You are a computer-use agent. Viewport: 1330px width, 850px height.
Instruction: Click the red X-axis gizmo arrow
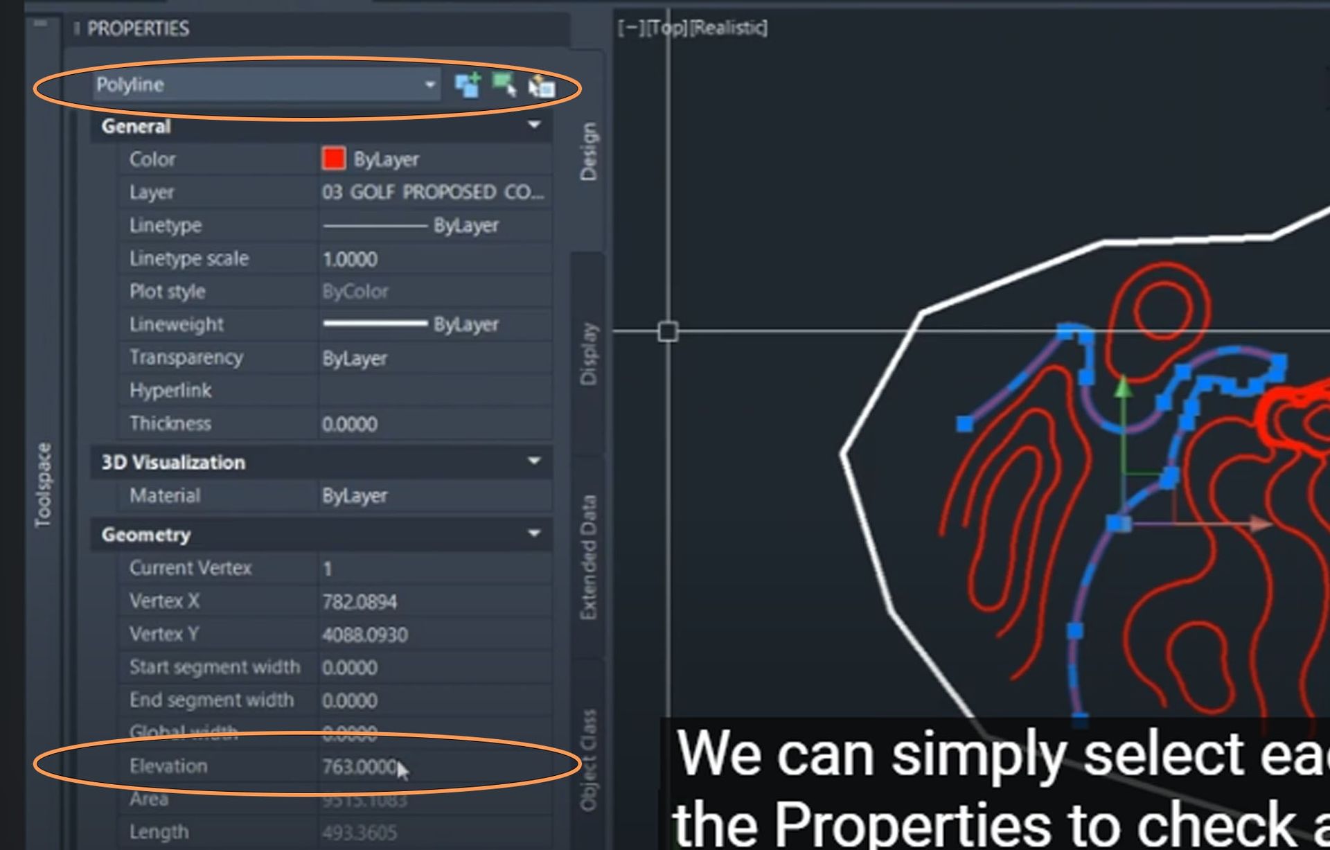tap(1261, 523)
